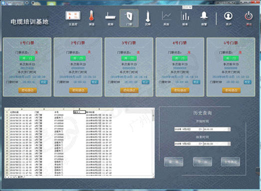The width and height of the screenshot is (261, 191).
Task: Open the 报表 bar chart icon
Action: click(185, 18)
